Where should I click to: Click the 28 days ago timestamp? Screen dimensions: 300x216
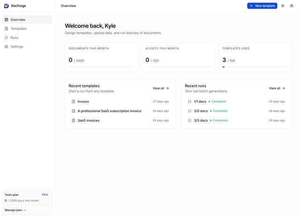click(x=277, y=101)
